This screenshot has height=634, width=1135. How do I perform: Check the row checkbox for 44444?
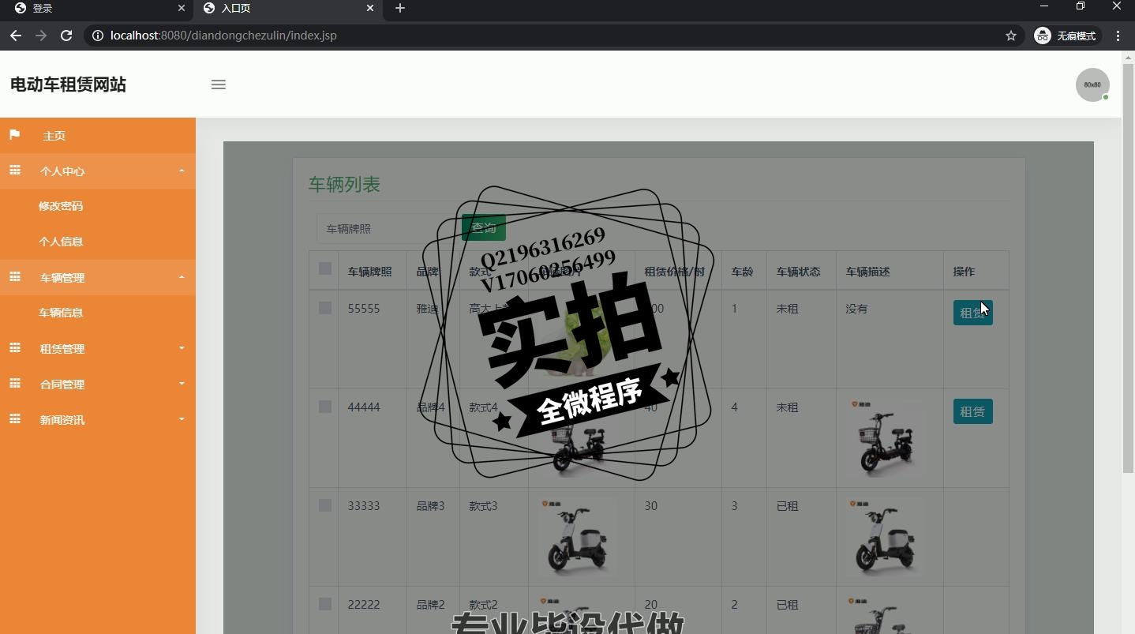325,407
